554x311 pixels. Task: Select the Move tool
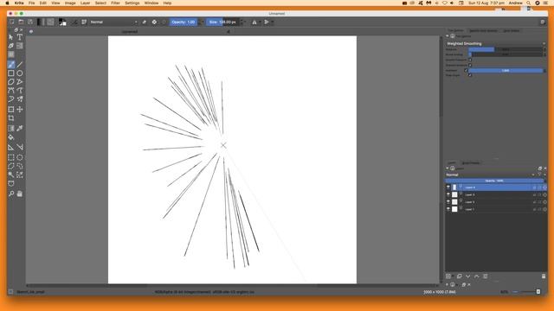(20, 110)
